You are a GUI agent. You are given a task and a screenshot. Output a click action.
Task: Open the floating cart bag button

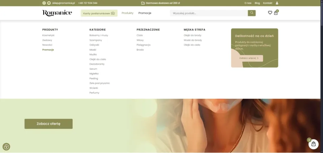(x=313, y=144)
